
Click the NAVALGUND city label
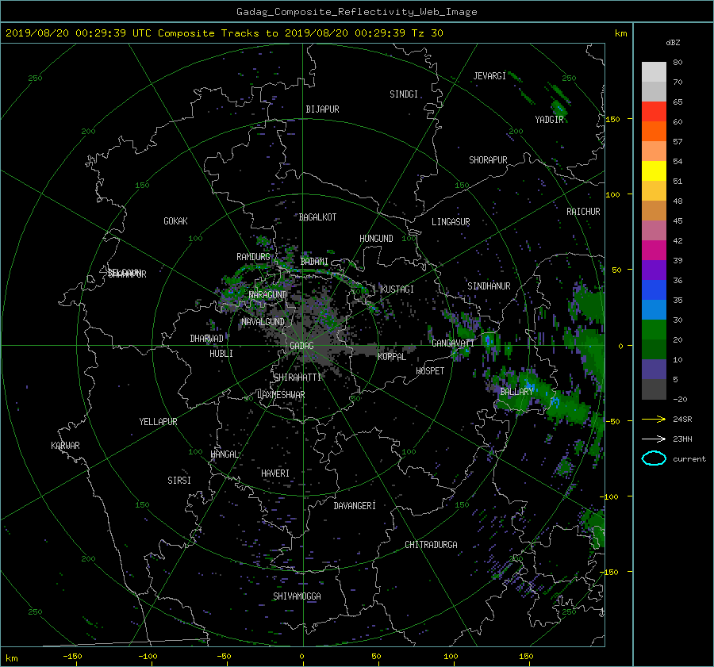[x=263, y=322]
